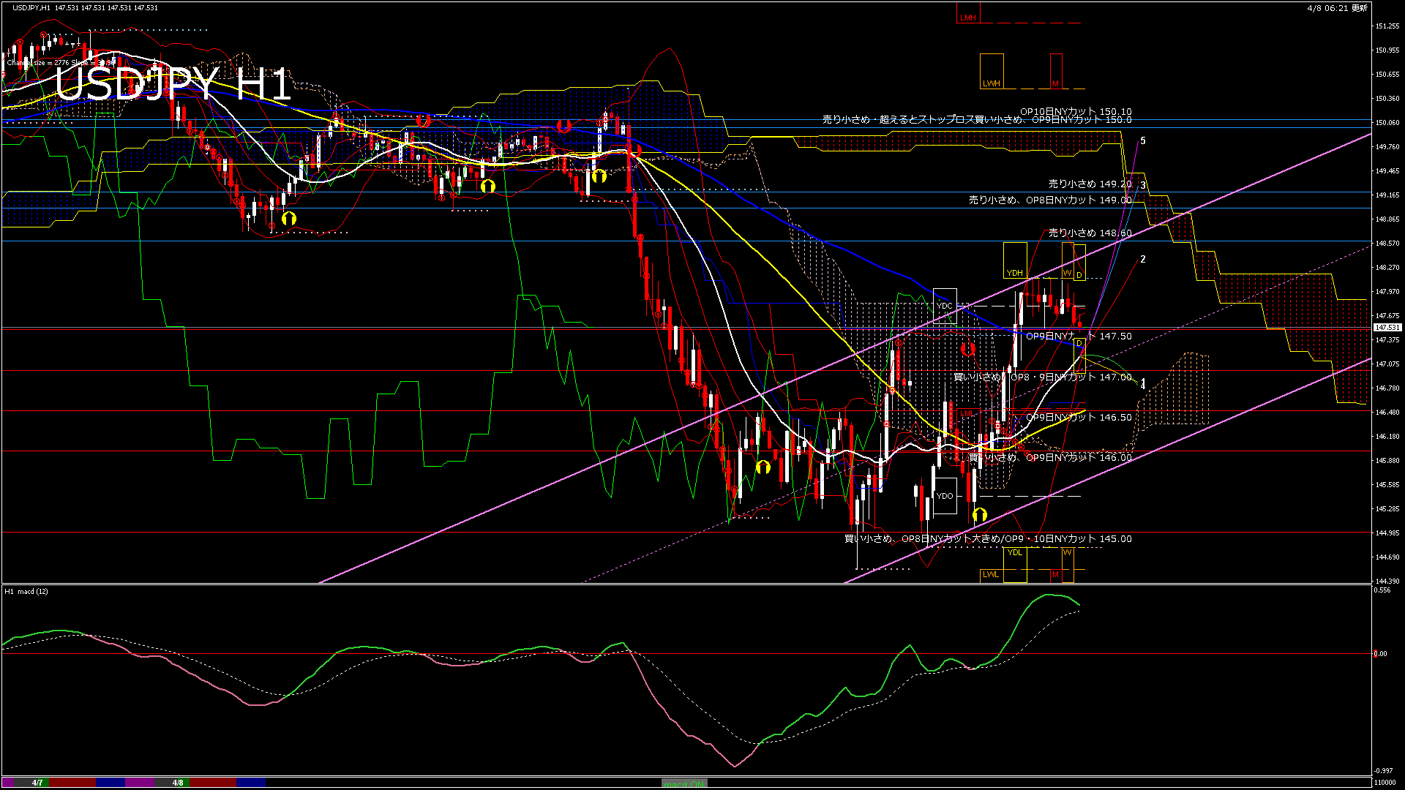Image resolution: width=1405 pixels, height=790 pixels.
Task: Click the 4/8 06:21 更新 timestamp
Action: tap(1337, 8)
